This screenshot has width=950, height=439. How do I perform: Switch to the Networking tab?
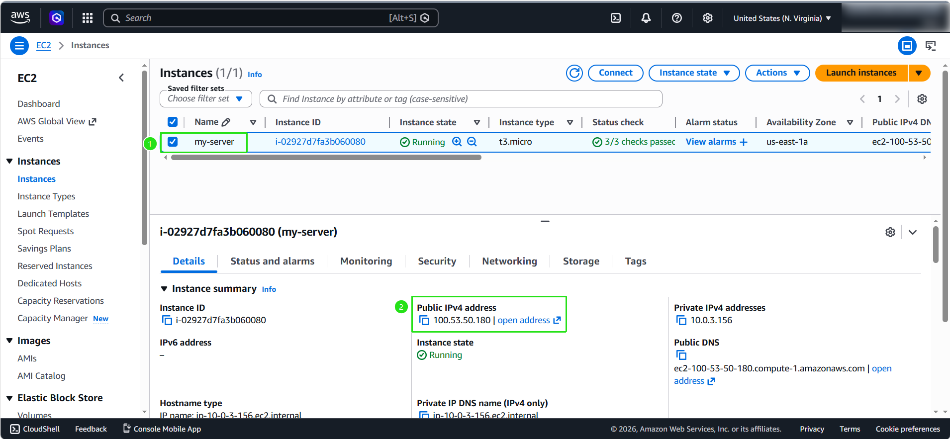click(x=510, y=262)
